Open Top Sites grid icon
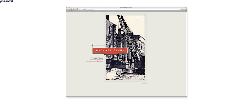Viewport: 247px width, 102px height. click(x=72, y=11)
